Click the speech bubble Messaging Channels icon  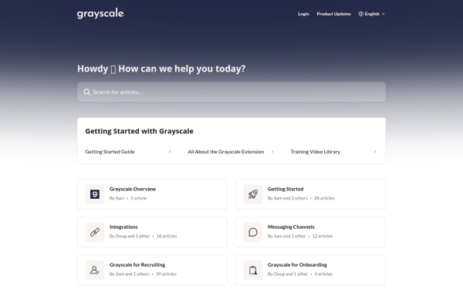253,232
